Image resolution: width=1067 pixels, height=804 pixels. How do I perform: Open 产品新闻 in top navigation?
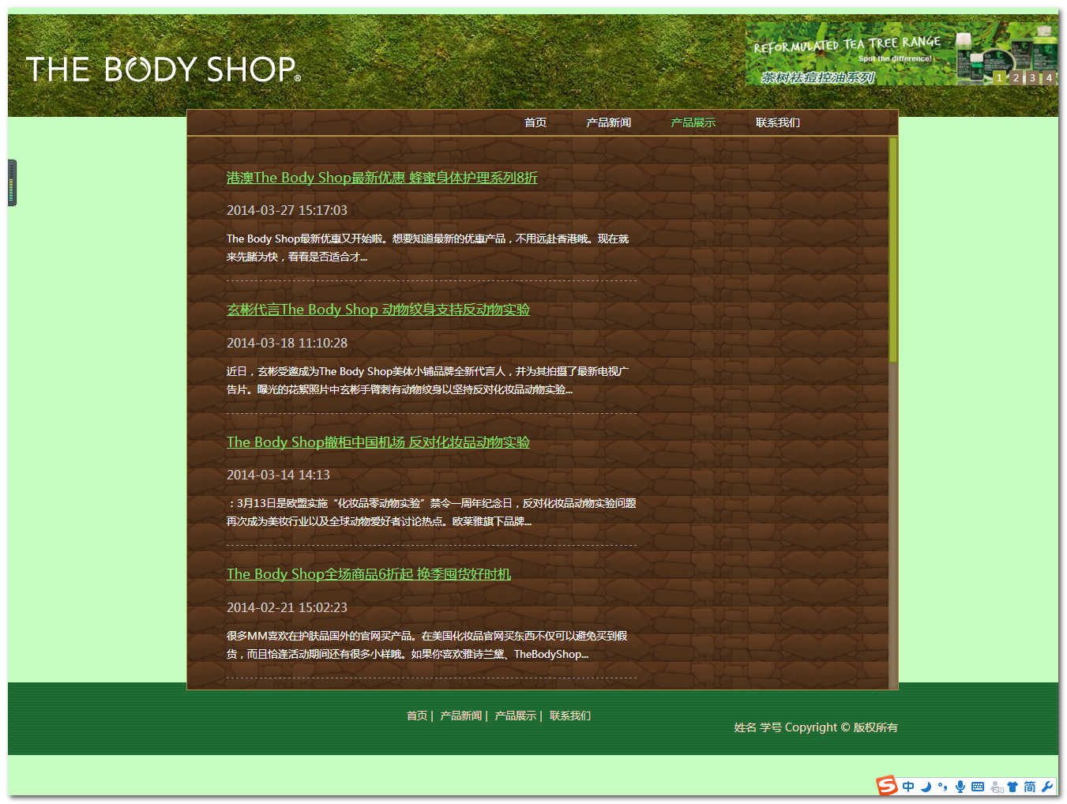pos(609,122)
